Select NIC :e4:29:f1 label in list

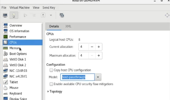[18, 76]
